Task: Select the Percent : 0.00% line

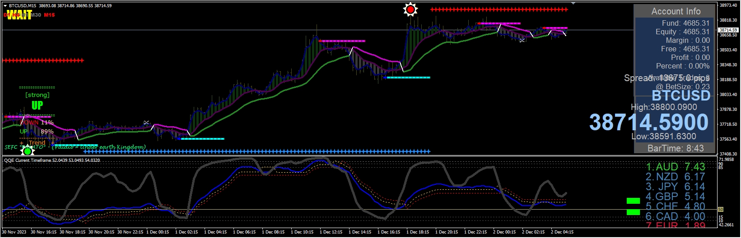Action: (683, 66)
